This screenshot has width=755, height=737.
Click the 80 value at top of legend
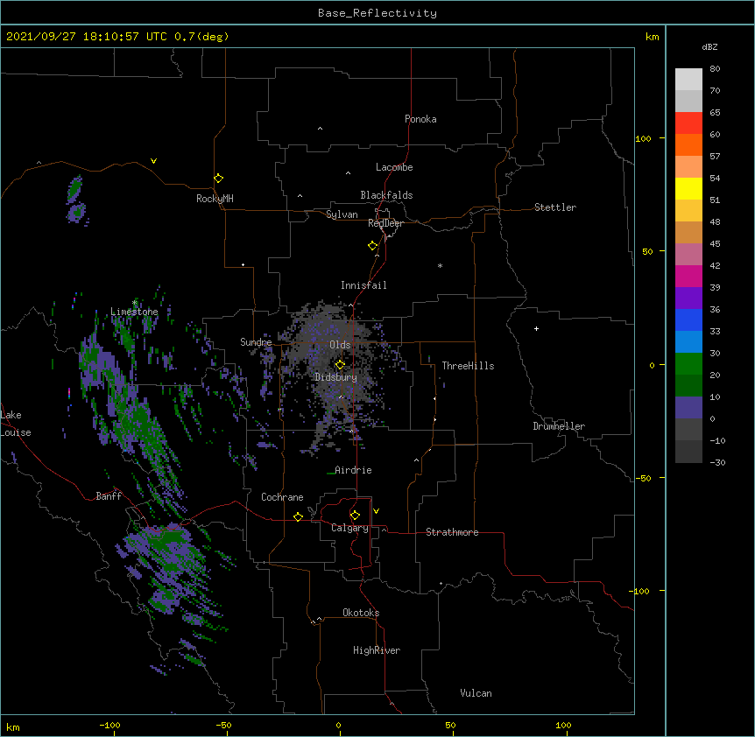(715, 69)
